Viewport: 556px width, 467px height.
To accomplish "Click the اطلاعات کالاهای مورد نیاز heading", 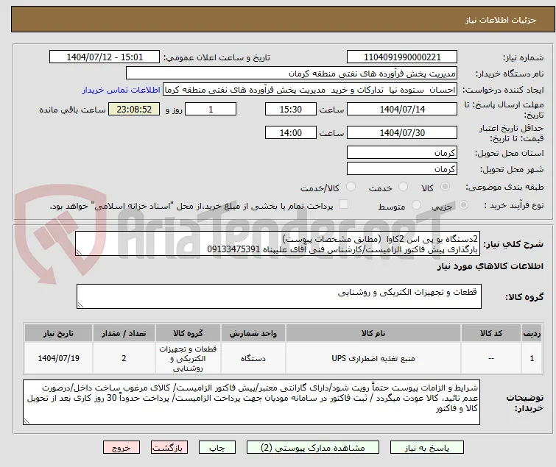I will pos(490,266).
